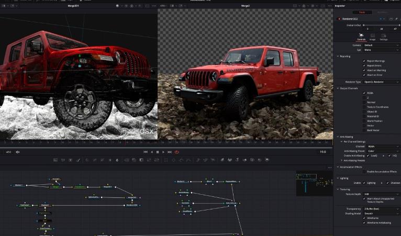This screenshot has width=401, height=236.
Task: Open the Anti-Aliasing Preset dropdown
Action: click(383, 151)
